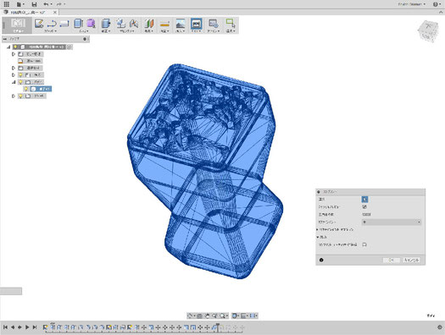
Task: Play the timeline forward
Action: [x=27, y=327]
